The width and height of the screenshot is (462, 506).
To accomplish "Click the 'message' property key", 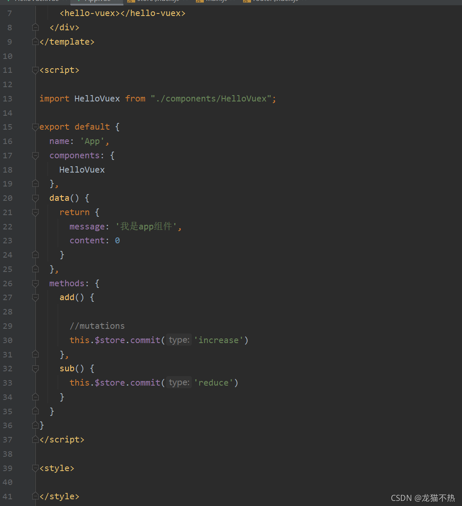I will tap(87, 227).
